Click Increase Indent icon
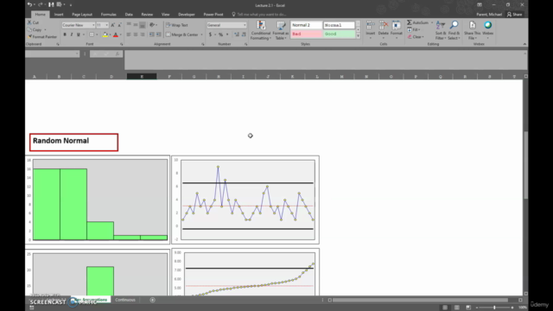This screenshot has width=553, height=311. 159,35
